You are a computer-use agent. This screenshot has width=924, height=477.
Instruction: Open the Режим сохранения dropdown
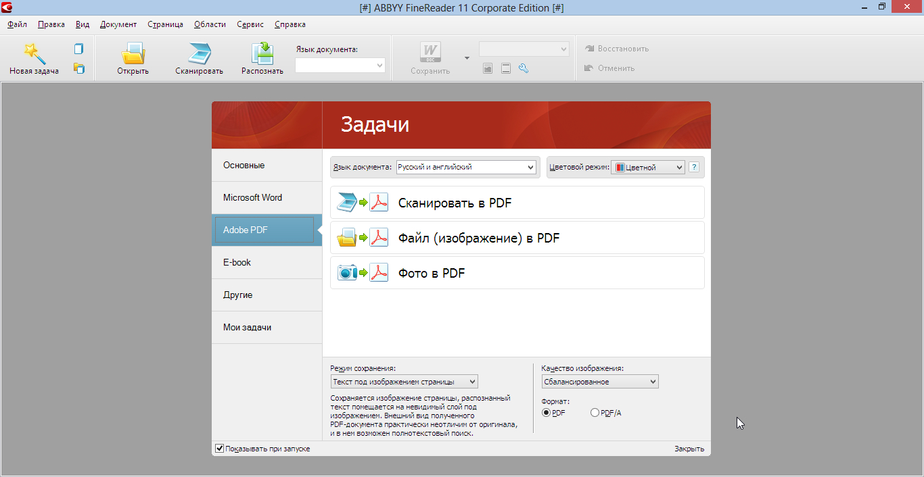coord(404,382)
